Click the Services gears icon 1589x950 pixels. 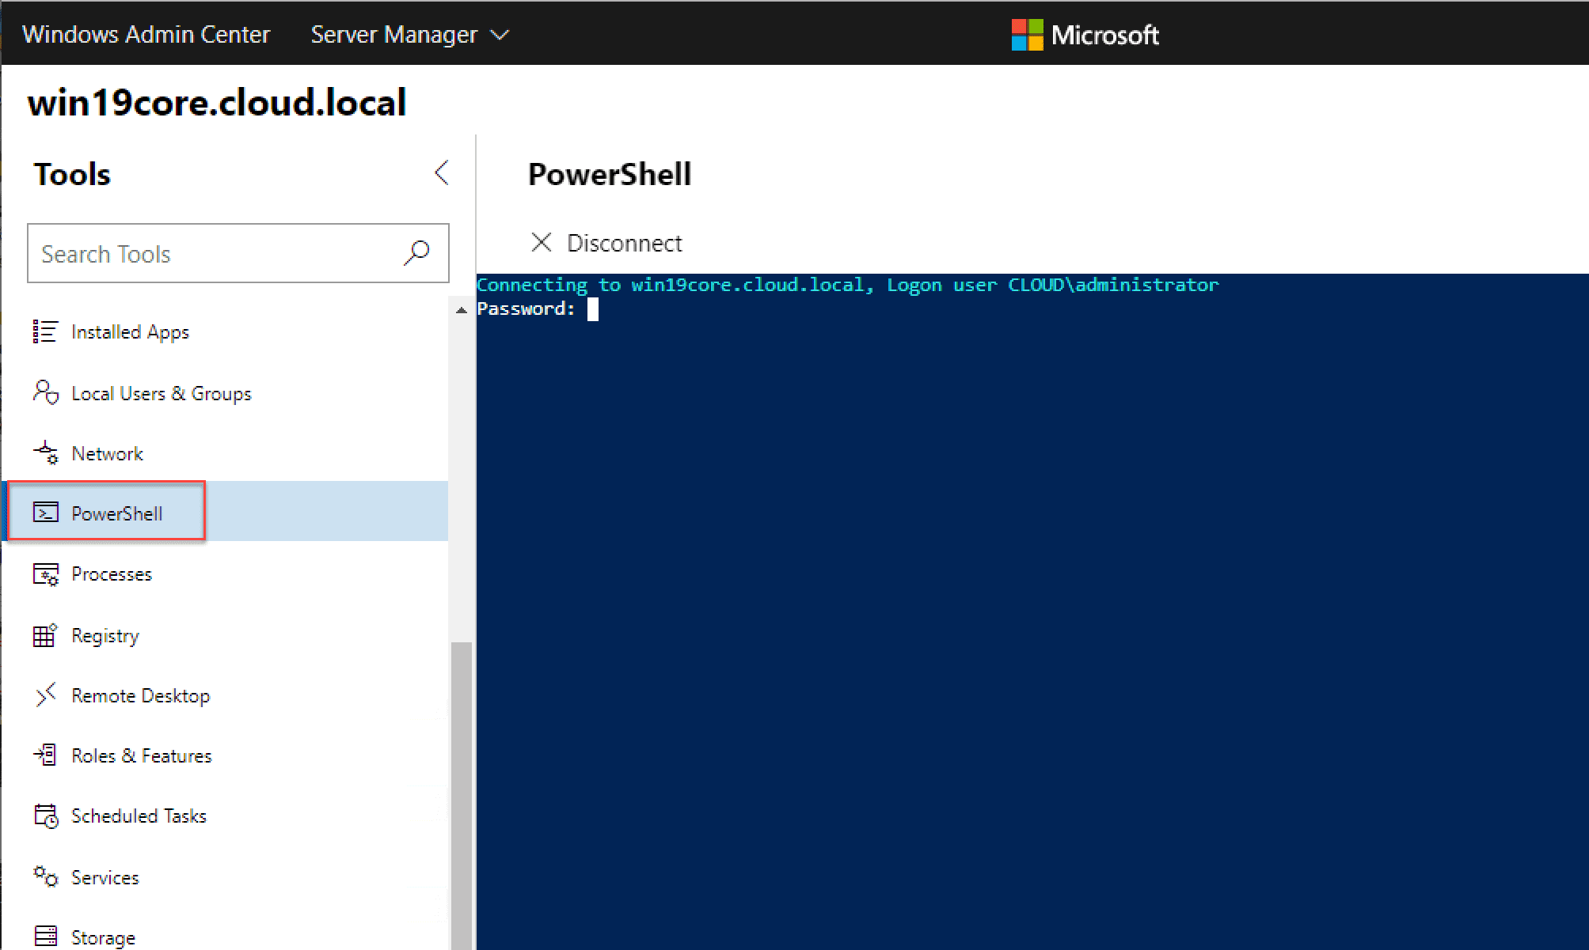tap(45, 876)
